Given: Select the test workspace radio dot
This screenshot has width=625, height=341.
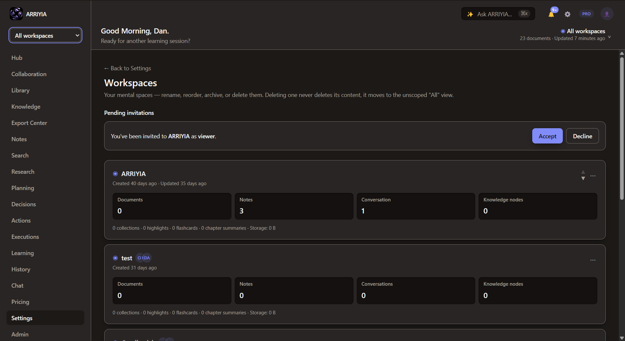Looking at the screenshot, I should tap(115, 258).
